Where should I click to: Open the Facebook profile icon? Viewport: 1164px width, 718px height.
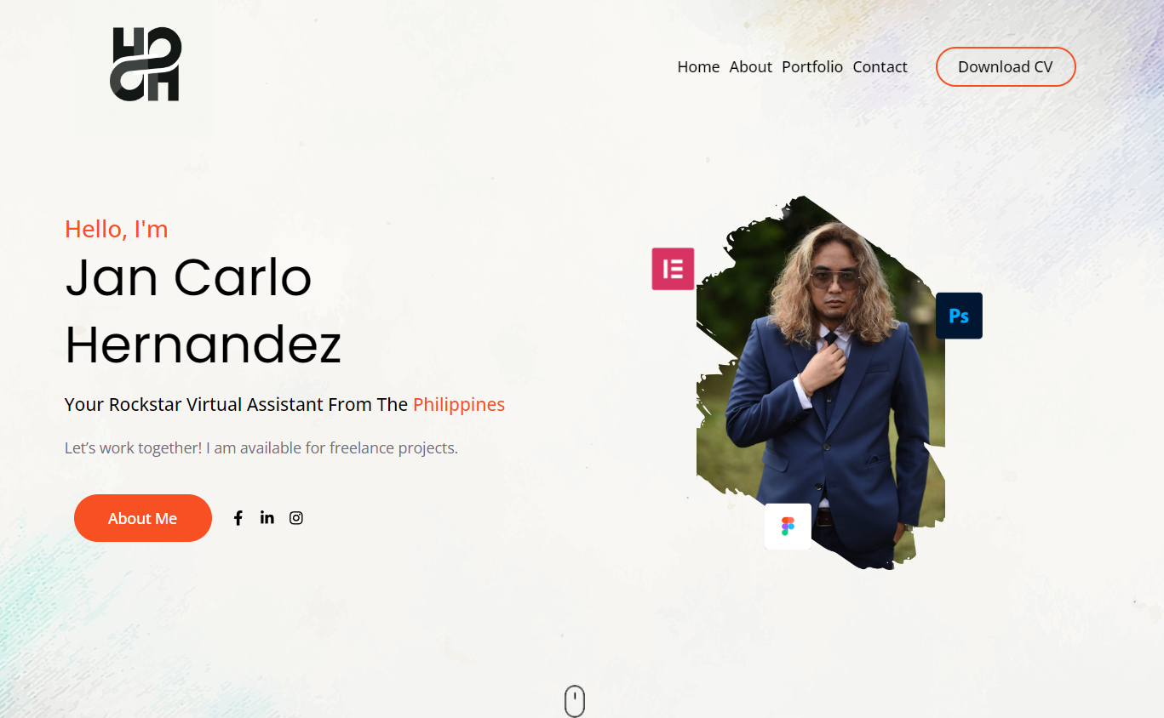[238, 518]
